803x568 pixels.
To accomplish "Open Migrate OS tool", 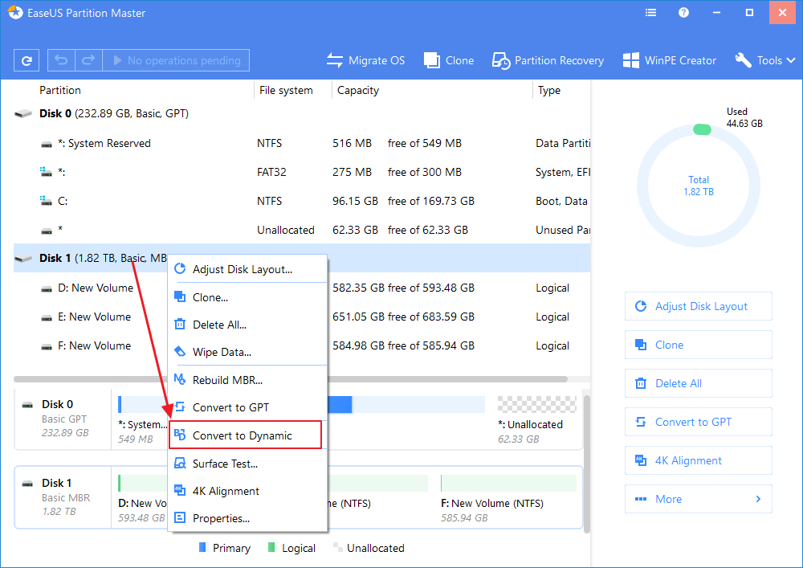I will click(x=365, y=60).
